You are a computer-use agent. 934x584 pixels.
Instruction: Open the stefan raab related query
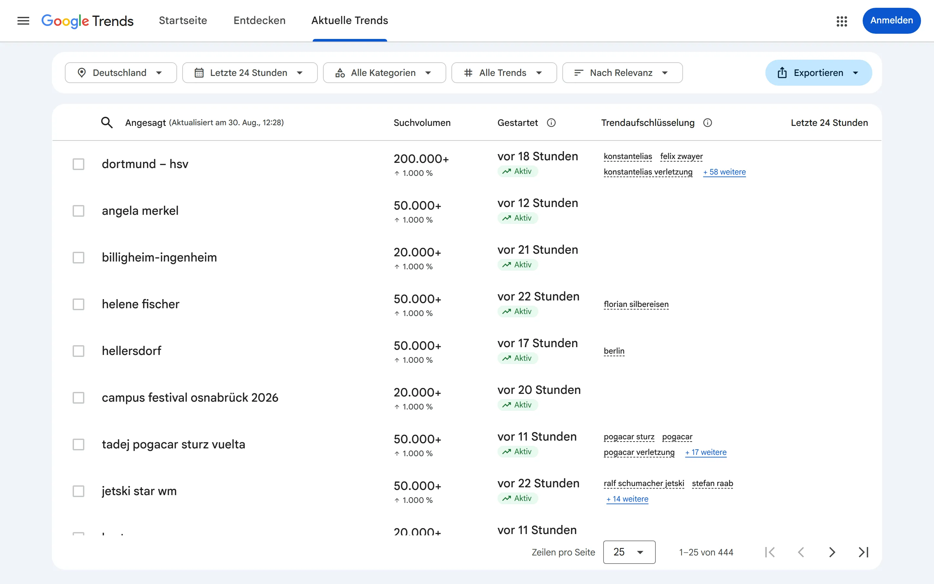pyautogui.click(x=712, y=483)
